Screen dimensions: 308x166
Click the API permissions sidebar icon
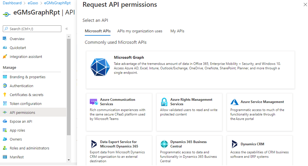5,112
